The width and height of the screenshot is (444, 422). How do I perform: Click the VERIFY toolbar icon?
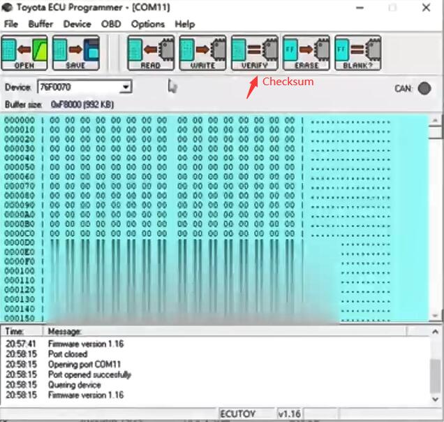[255, 52]
